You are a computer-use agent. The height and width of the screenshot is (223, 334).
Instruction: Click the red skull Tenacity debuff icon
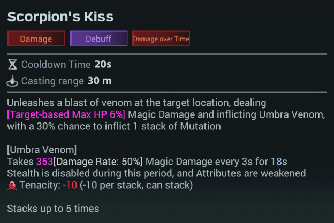tap(12, 185)
